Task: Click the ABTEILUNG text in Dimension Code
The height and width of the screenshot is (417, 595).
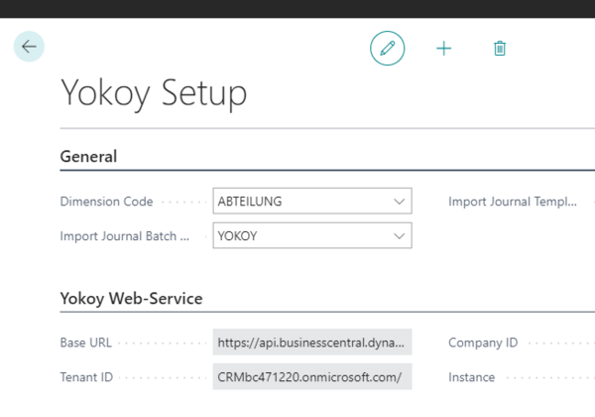Action: tap(250, 202)
